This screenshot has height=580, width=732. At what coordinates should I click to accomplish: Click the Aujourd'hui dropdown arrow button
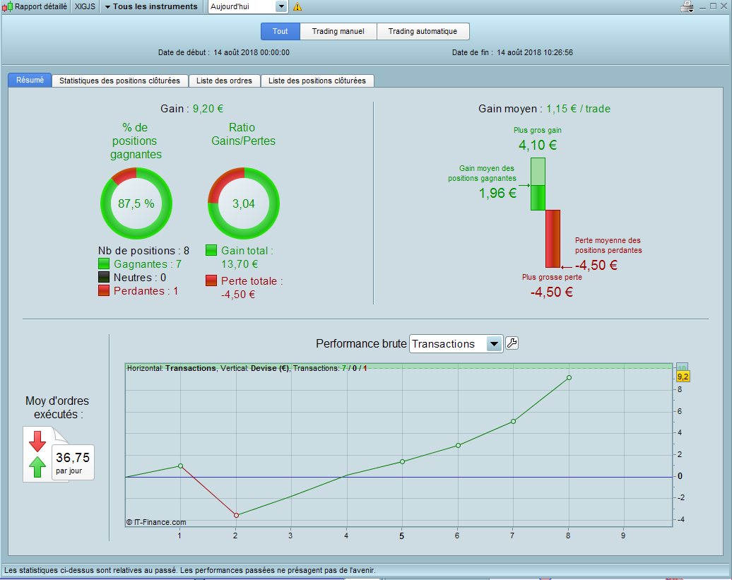(x=281, y=6)
